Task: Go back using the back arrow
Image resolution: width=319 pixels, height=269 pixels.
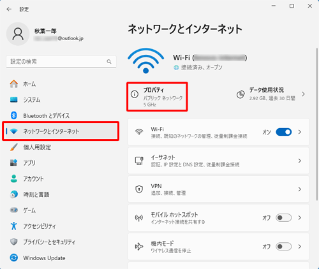Action: coord(9,9)
